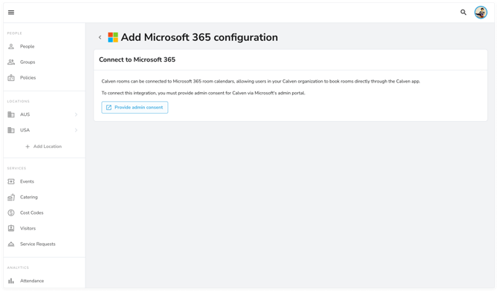
Task: Click the SERVICES section label
Action: tap(16, 169)
